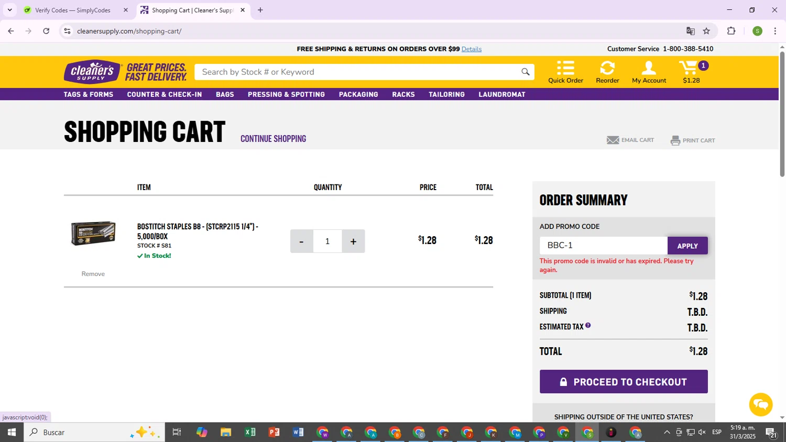Open a new browser tab

point(260,10)
